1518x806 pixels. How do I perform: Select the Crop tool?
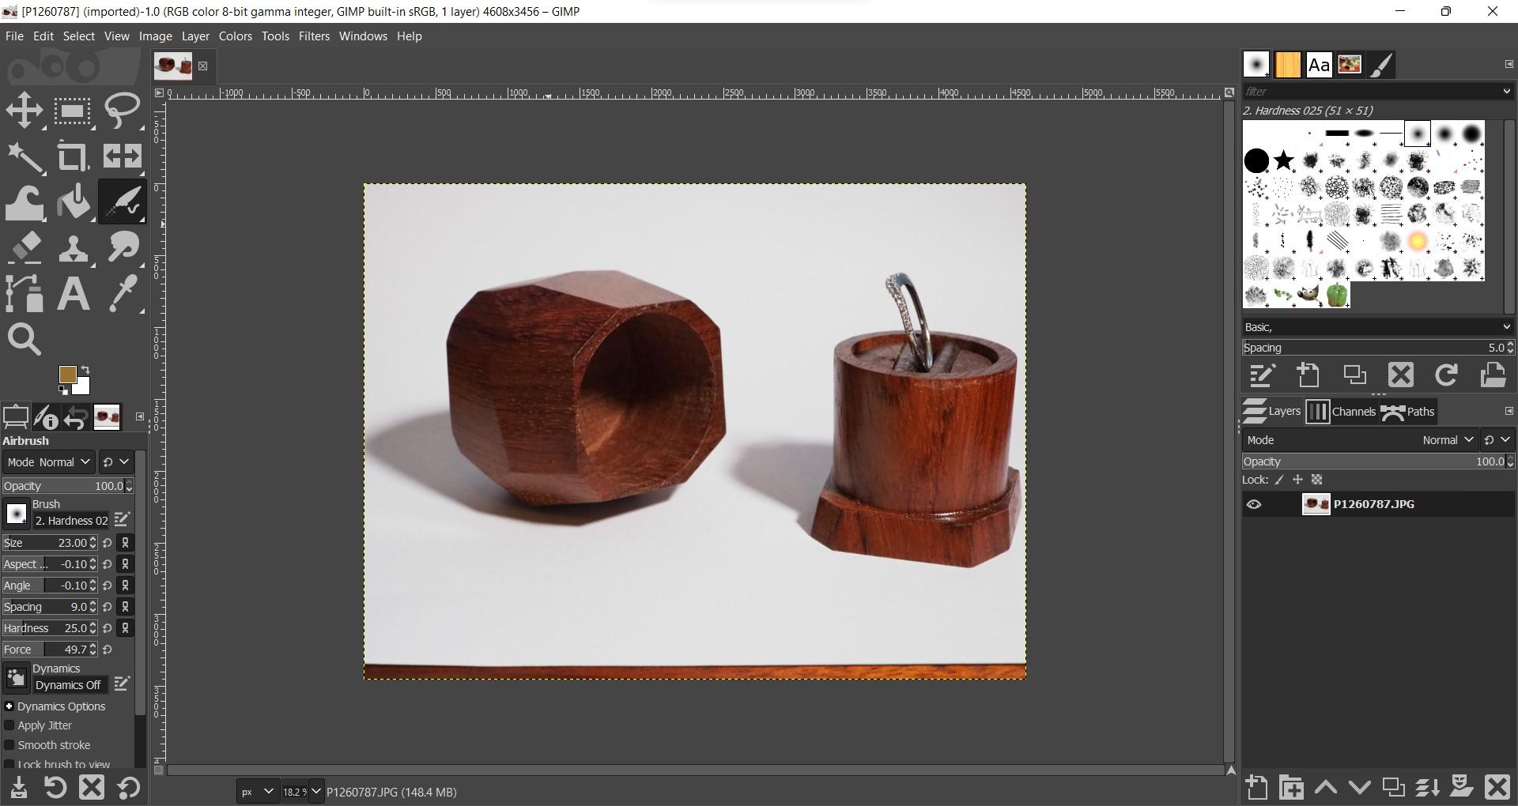(x=73, y=156)
